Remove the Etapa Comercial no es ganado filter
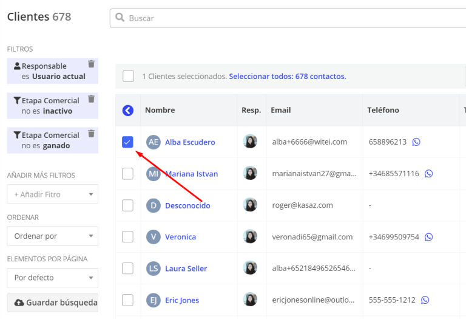The image size is (466, 319). click(91, 133)
